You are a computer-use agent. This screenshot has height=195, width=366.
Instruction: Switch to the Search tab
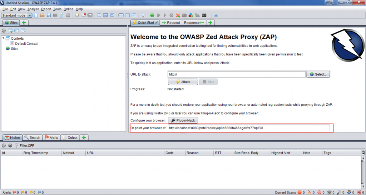33,137
